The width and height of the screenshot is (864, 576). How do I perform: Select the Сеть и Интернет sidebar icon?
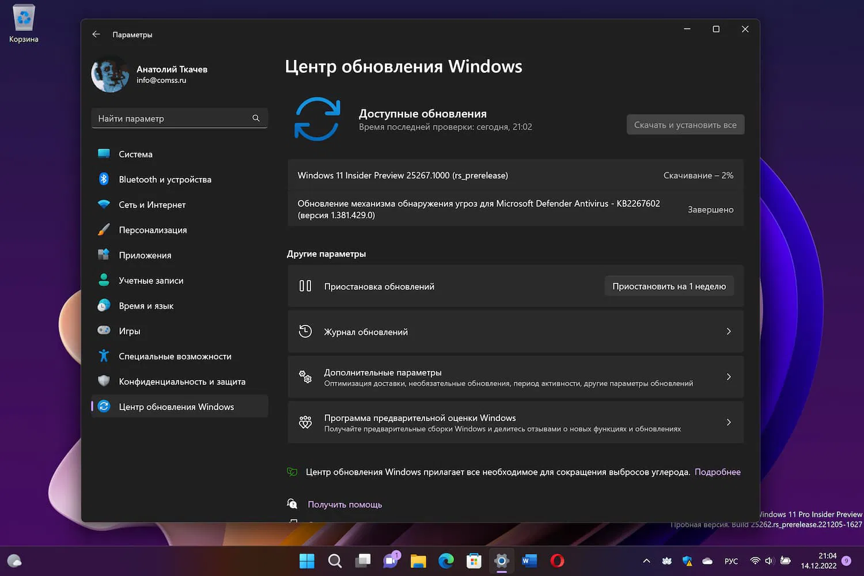point(104,204)
